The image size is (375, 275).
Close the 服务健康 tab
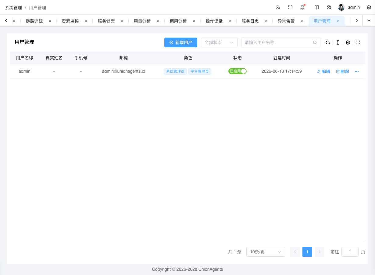pyautogui.click(x=122, y=21)
